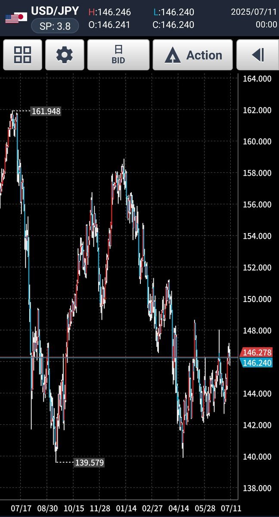
Task: Tap the 05/28 date axis label
Action: pyautogui.click(x=205, y=508)
